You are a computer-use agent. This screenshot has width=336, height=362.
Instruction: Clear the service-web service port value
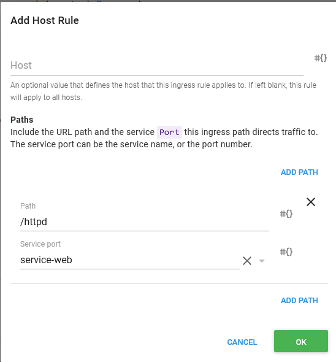click(247, 261)
